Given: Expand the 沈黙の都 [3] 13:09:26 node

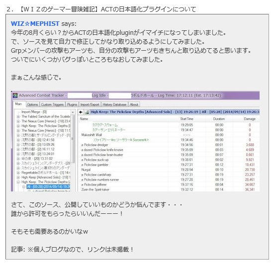Looking at the screenshot, I should 18,145.
